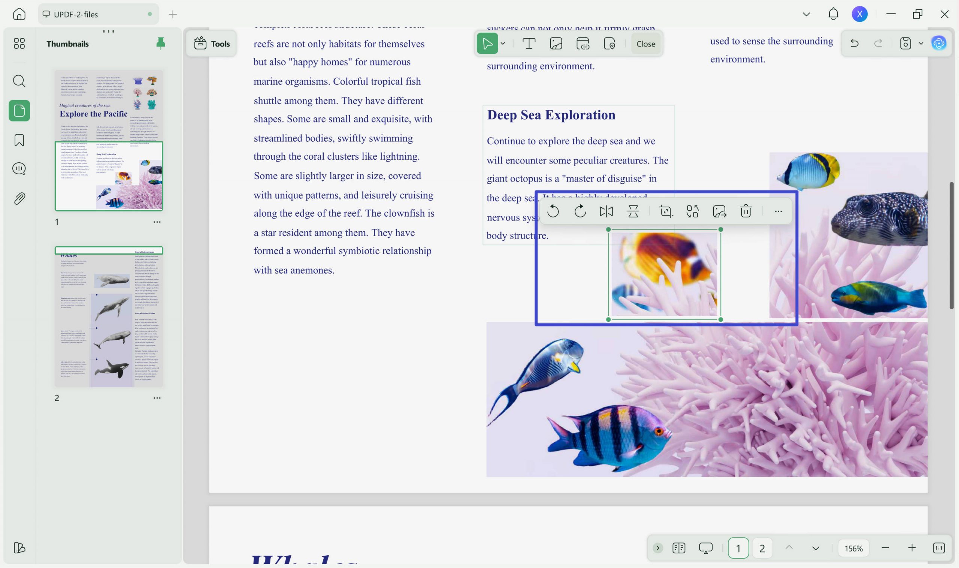Undo the last action
Image resolution: width=959 pixels, height=568 pixels.
(x=854, y=43)
